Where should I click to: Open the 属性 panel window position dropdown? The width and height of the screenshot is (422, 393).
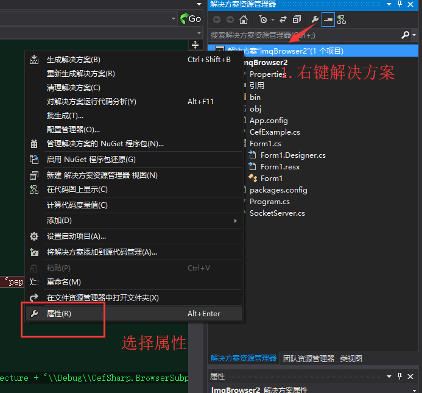click(389, 377)
